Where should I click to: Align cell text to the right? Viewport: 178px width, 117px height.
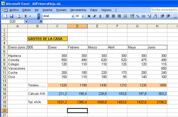(119, 16)
